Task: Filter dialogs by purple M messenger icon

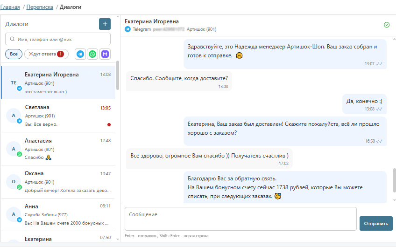Action: coord(105,54)
